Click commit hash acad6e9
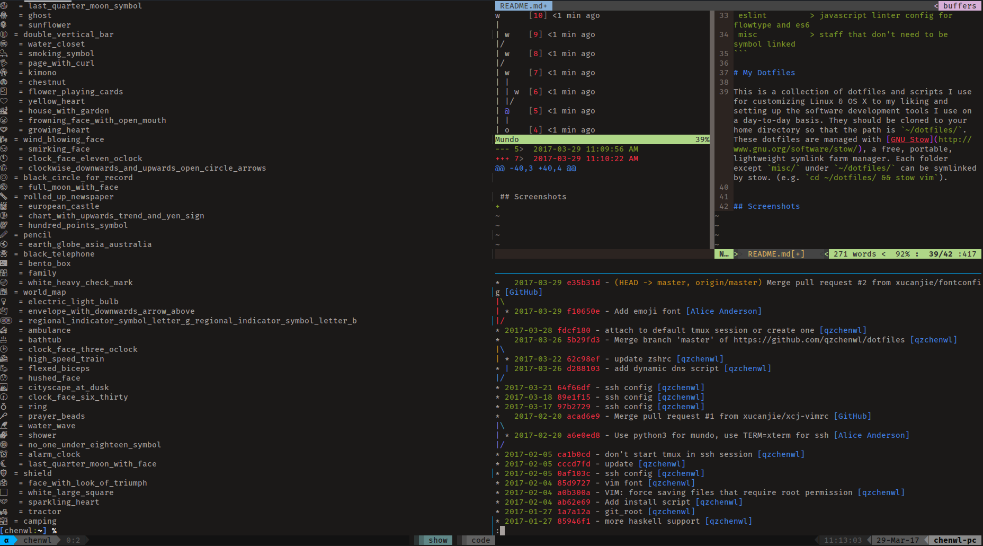This screenshot has height=546, width=983. (x=583, y=416)
